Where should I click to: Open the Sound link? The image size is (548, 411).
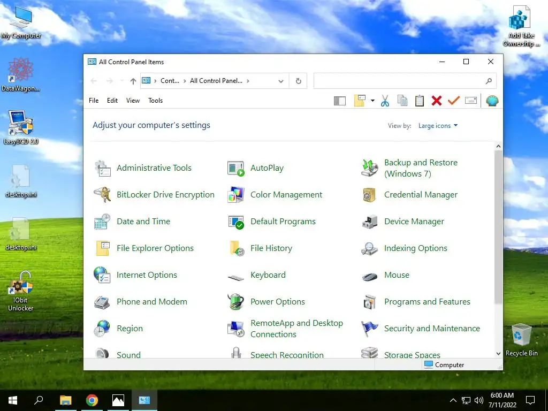coord(128,355)
